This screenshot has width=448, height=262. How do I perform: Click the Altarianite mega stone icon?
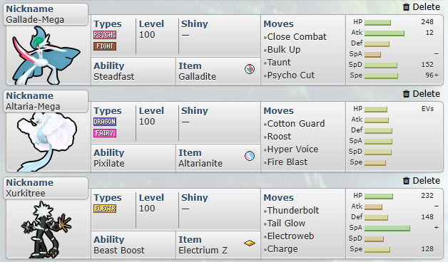(250, 156)
